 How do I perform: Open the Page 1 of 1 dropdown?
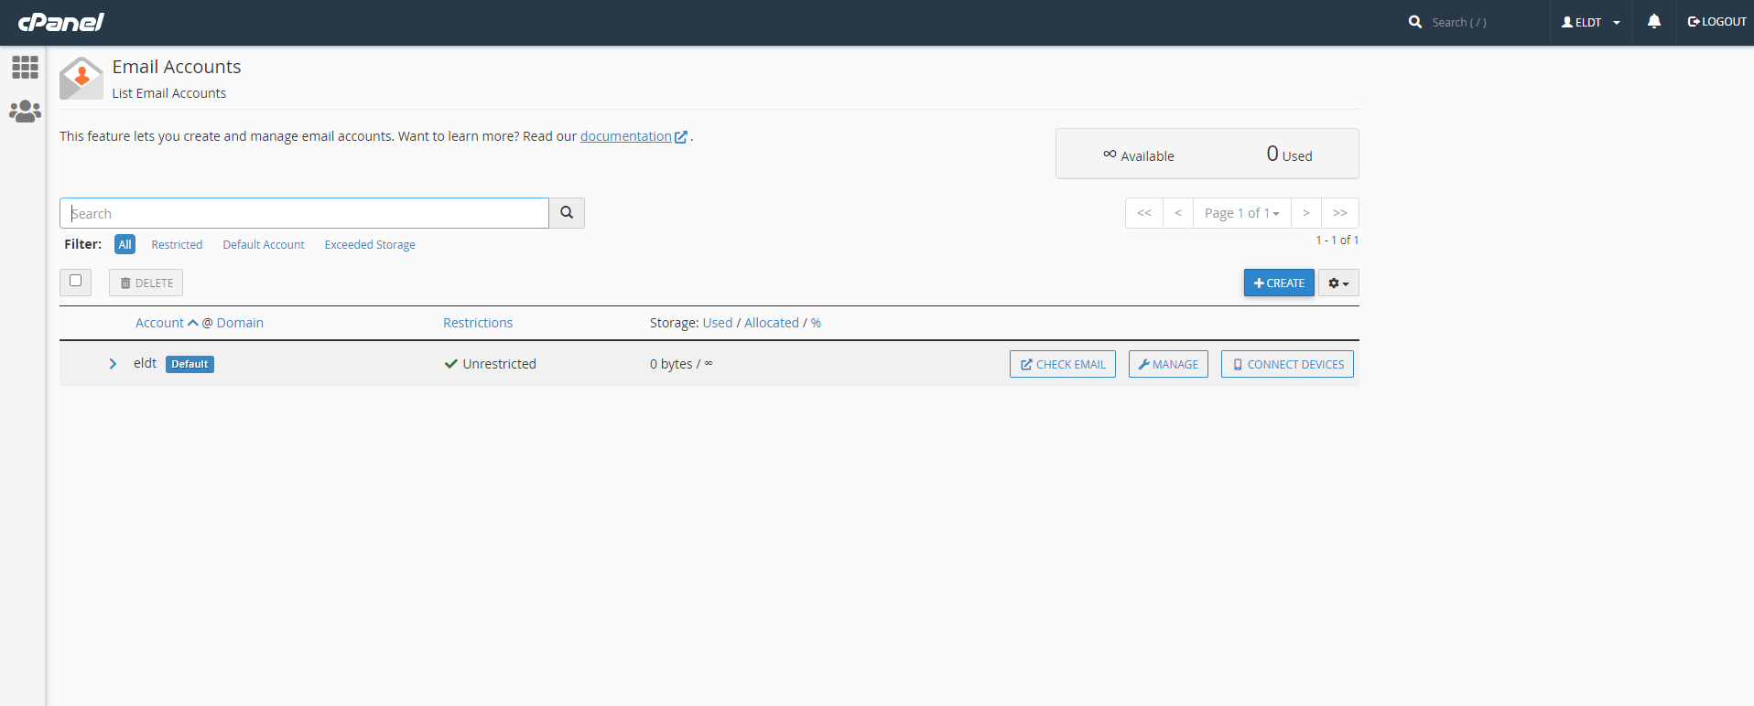point(1241,213)
